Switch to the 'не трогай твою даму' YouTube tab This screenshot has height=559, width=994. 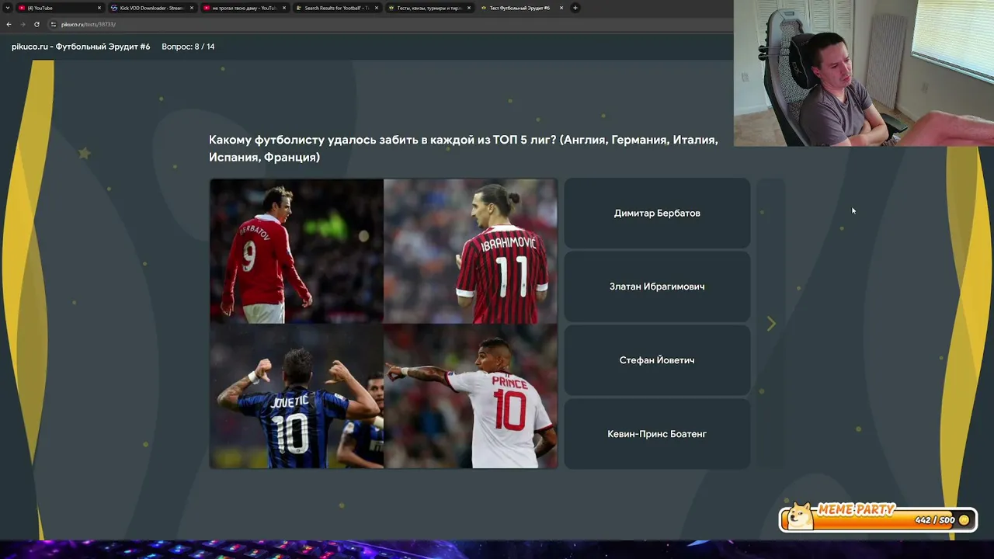point(245,8)
